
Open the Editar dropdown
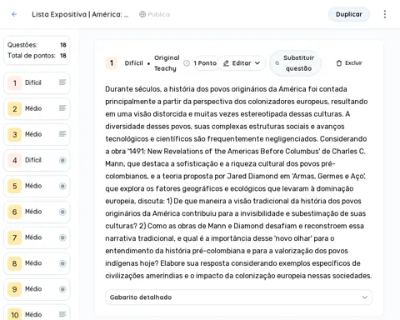point(242,63)
